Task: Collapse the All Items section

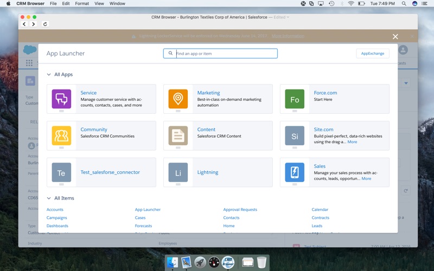Action: (49, 198)
